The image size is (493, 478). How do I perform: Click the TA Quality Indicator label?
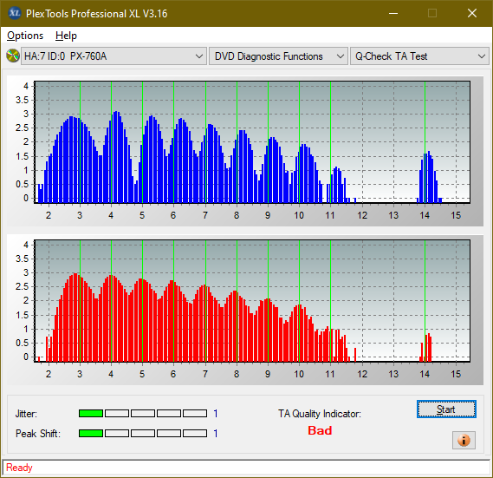(x=320, y=414)
